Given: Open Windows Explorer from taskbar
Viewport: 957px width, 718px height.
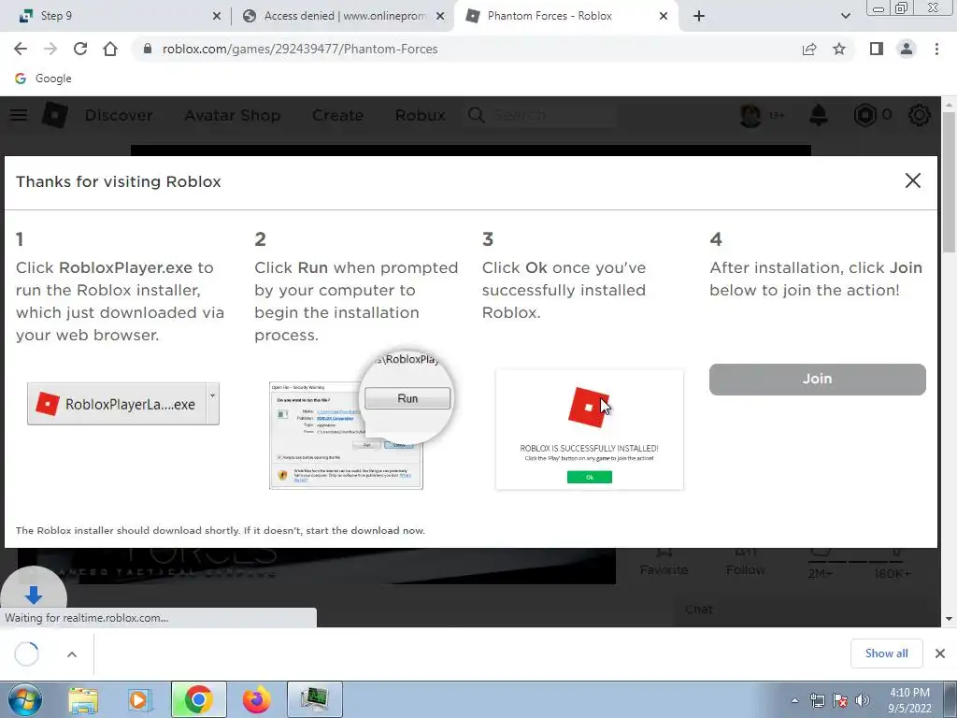Looking at the screenshot, I should pos(82,699).
